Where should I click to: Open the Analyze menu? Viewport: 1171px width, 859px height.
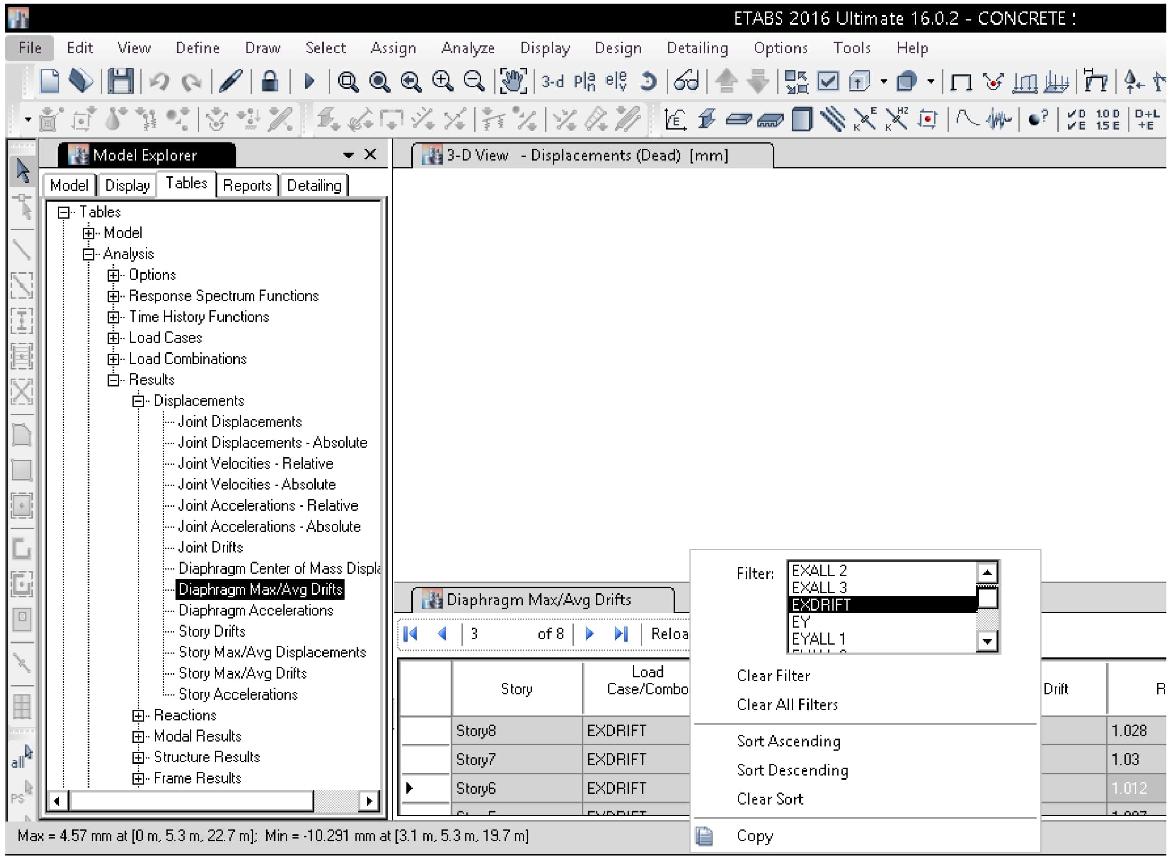(468, 48)
